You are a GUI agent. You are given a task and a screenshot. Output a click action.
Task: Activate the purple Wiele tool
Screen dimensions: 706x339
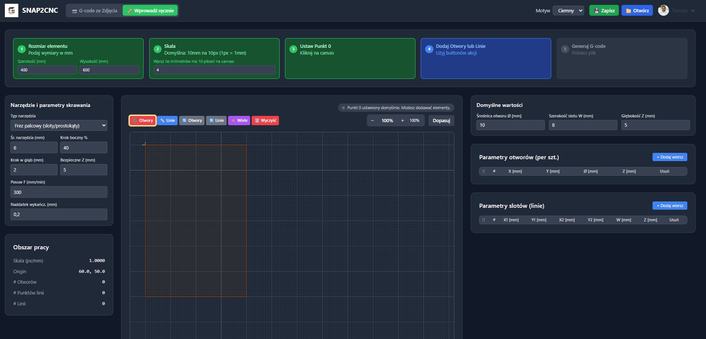(239, 120)
